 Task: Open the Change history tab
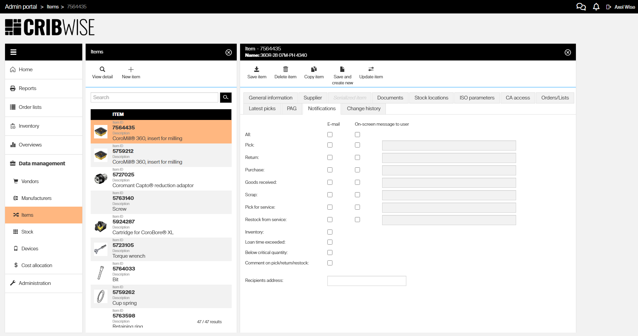(x=363, y=109)
